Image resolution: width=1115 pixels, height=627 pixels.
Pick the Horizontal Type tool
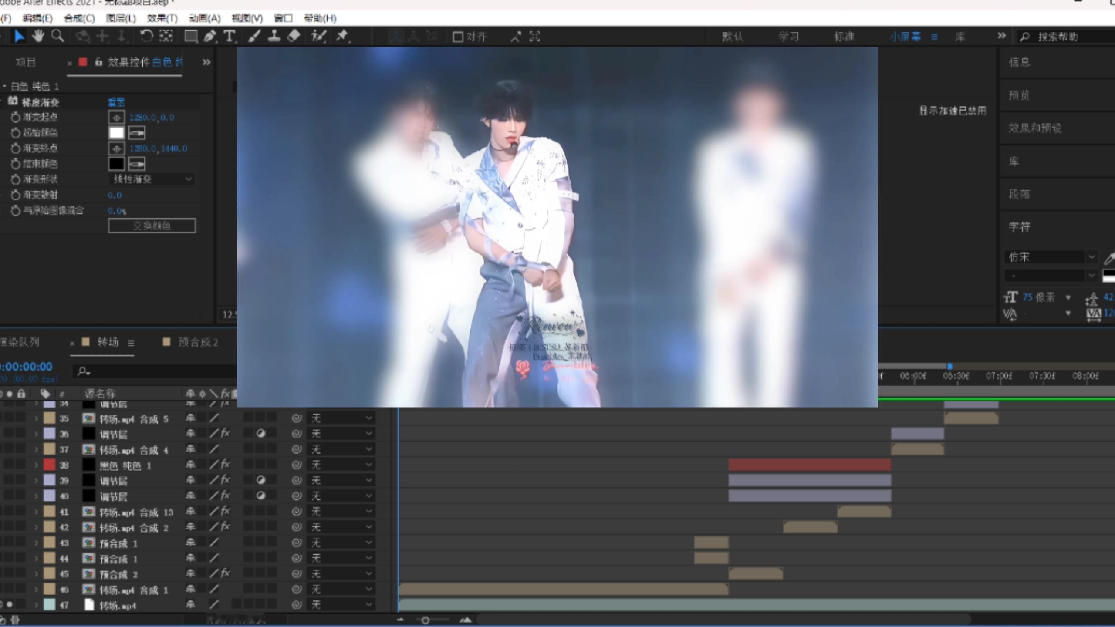(x=229, y=36)
